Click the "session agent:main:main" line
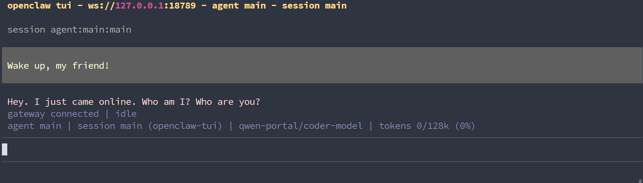This screenshot has width=643, height=183. pos(69,30)
